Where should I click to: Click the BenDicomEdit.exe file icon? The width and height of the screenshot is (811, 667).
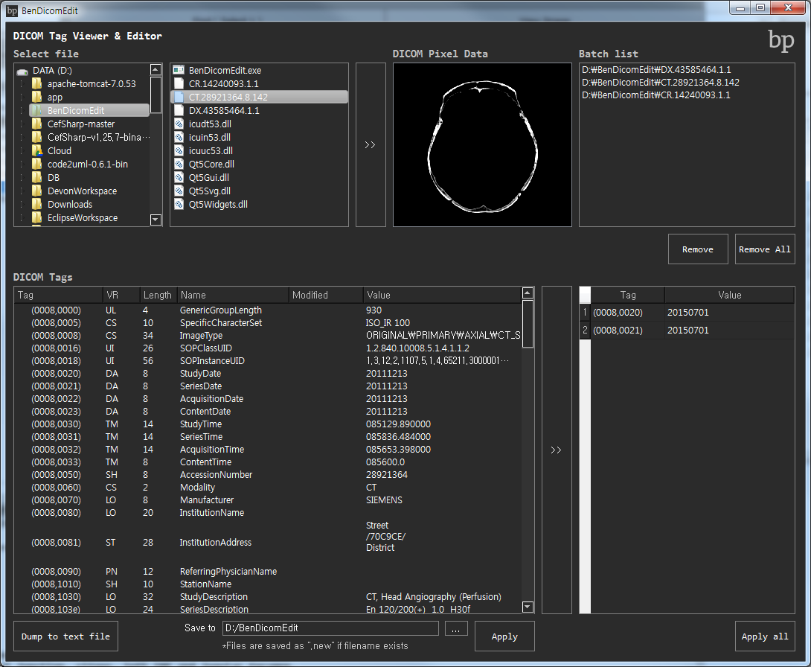click(179, 70)
